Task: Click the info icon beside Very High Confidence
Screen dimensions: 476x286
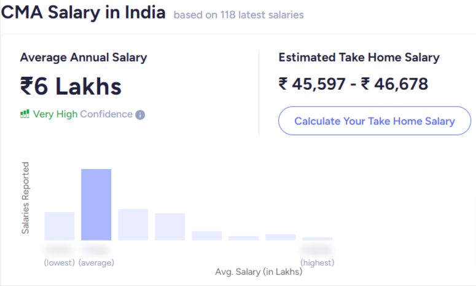Action: pos(140,114)
